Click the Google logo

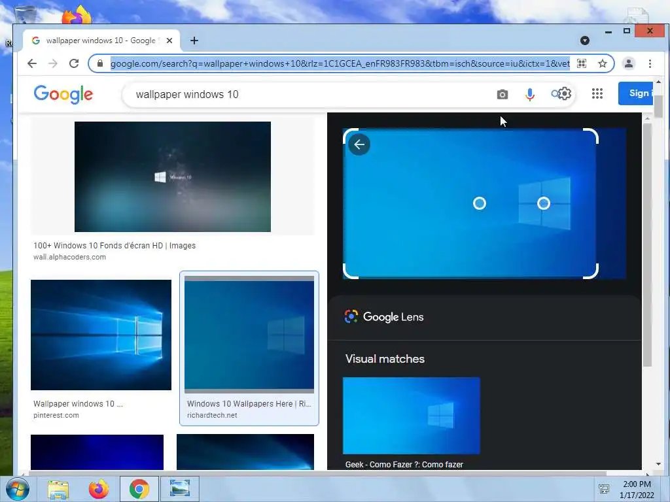click(63, 94)
